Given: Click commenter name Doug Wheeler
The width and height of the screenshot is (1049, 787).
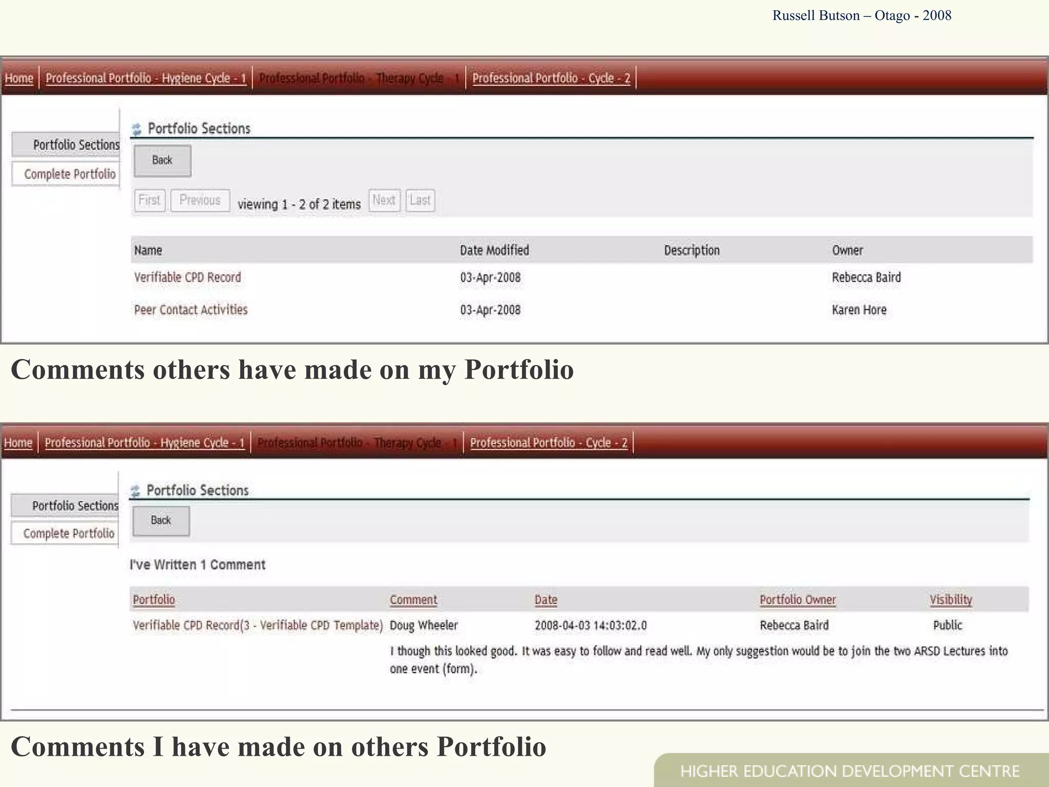Looking at the screenshot, I should coord(424,626).
